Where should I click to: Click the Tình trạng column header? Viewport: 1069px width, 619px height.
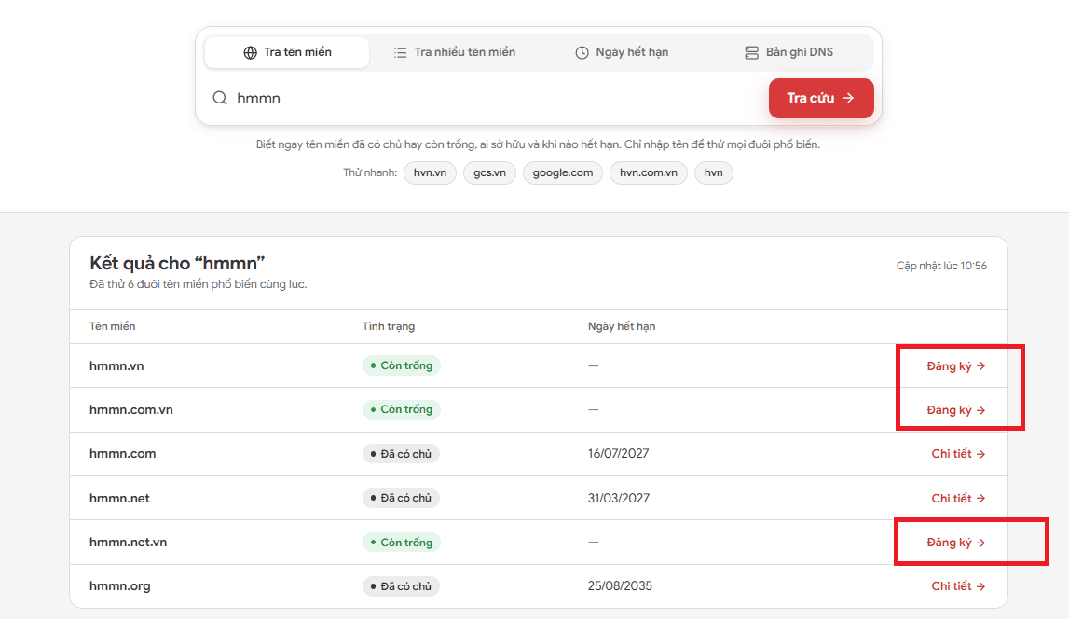(389, 326)
